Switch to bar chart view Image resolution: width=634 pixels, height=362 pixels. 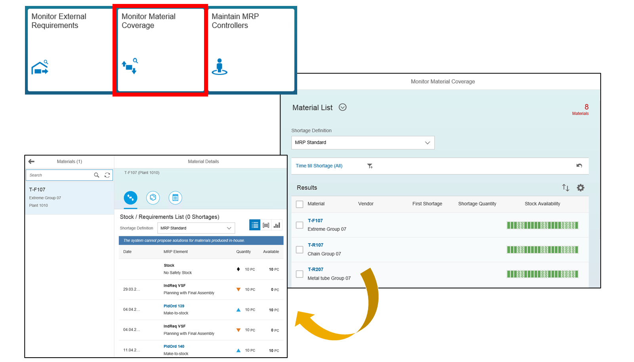pos(277,225)
